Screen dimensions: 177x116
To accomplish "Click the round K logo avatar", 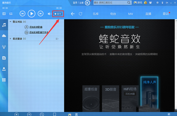I will coord(88,3).
